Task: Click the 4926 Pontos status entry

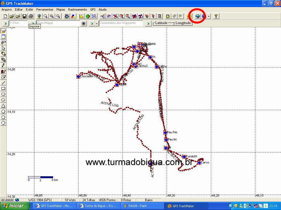Action: click(107, 200)
